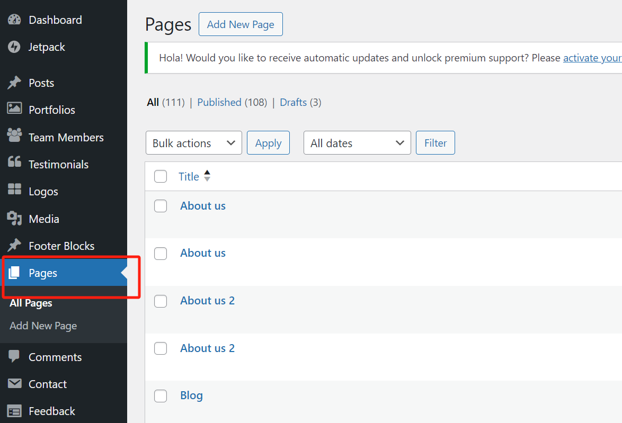622x423 pixels.
Task: Sort pages using the Title sort arrows
Action: 207,176
